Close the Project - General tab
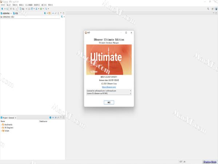Image resolution: width=218 pixels, height=164 pixels. coord(15,118)
